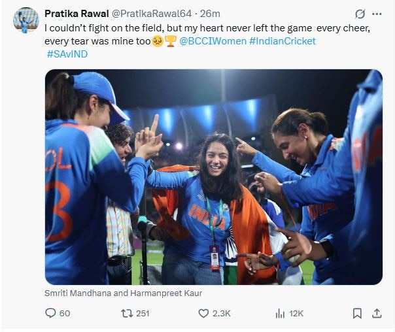395x332 pixels.
Task: Click the Smriti Mandhana and Harmanpreet Kaur caption
Action: pyautogui.click(x=123, y=293)
